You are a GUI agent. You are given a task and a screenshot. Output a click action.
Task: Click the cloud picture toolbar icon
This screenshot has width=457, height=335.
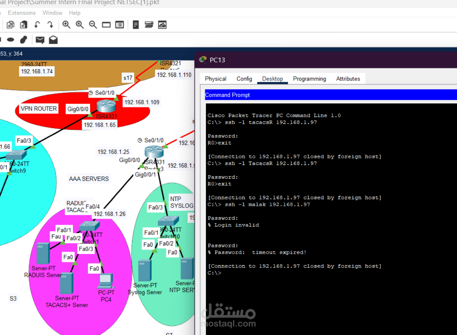[162, 25]
